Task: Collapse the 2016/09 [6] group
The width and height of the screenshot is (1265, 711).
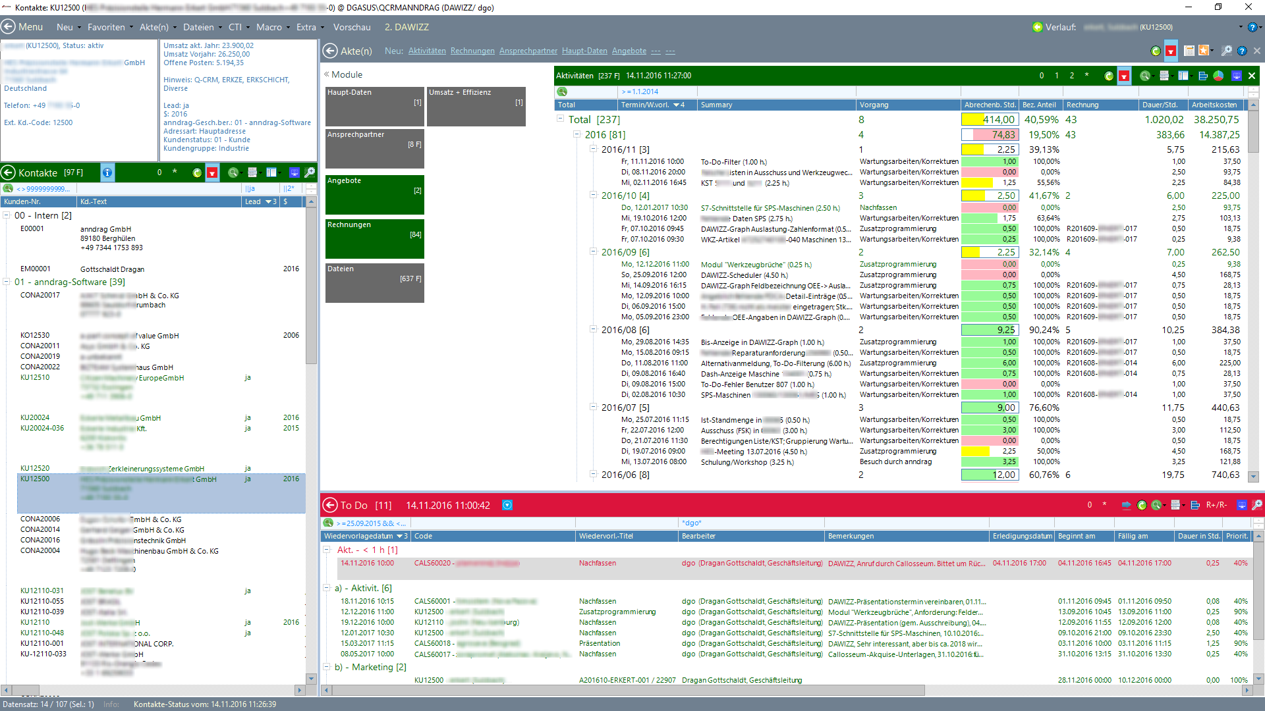Action: [x=593, y=252]
